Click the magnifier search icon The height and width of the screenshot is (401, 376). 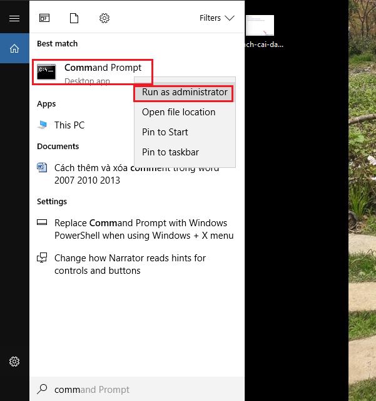[x=42, y=389]
